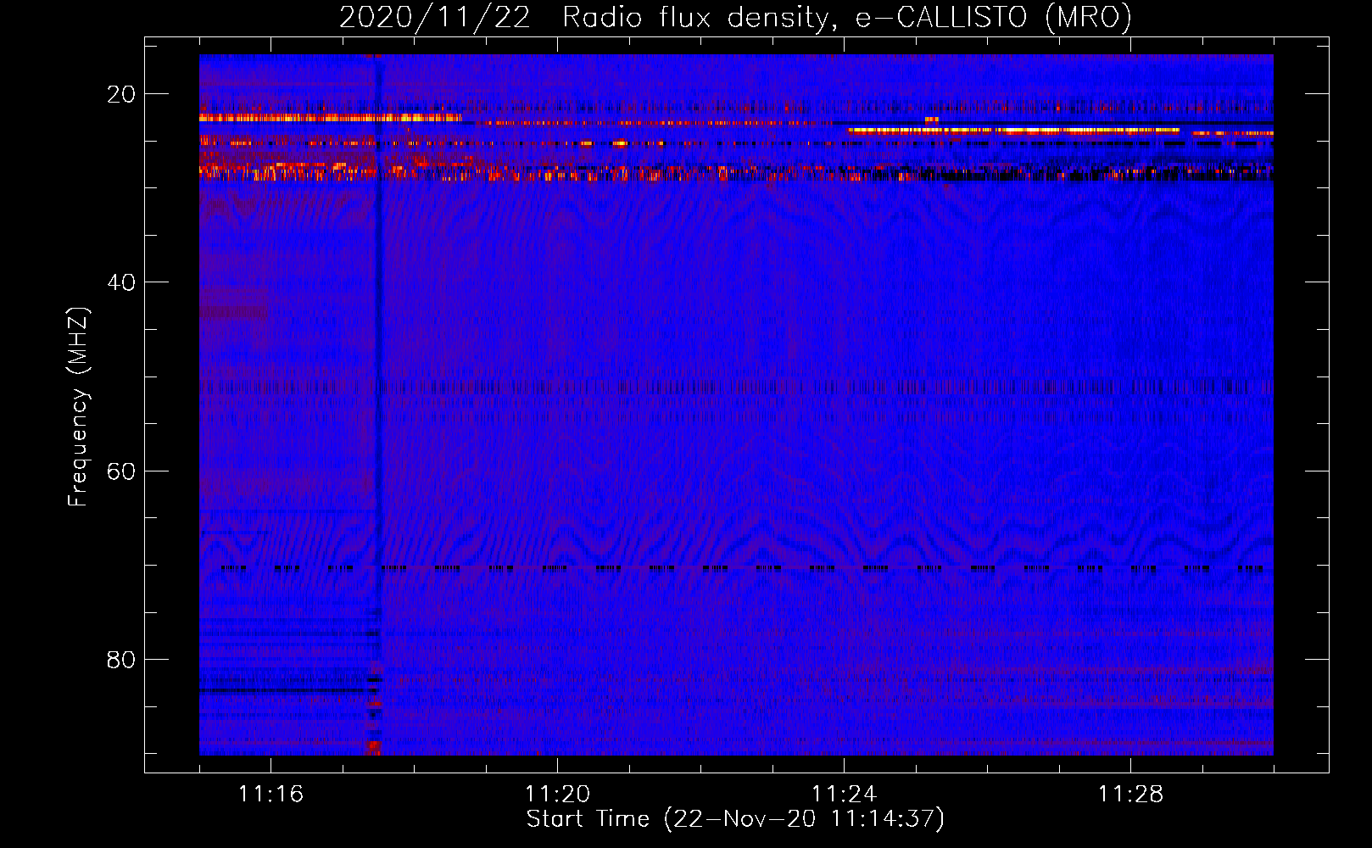Click the 'Start Time (22-Nov-20 11:14:37)' label
Image resolution: width=1372 pixels, height=848 pixels.
click(x=735, y=819)
